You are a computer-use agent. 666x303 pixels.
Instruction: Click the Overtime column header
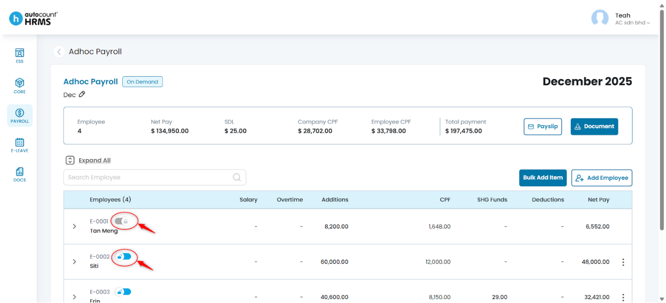(290, 200)
